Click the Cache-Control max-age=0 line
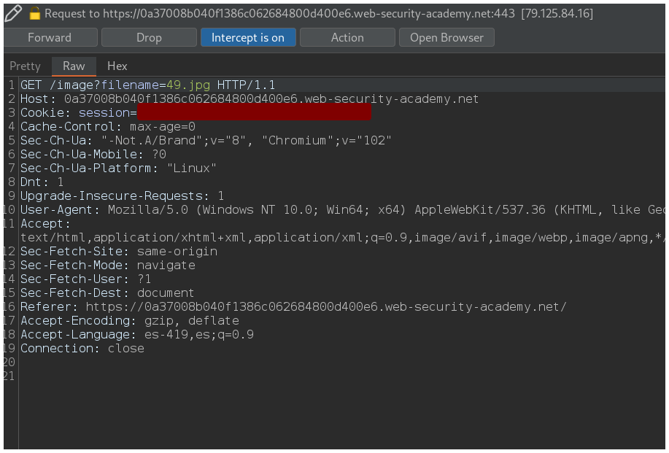Image resolution: width=669 pixels, height=453 pixels. [108, 127]
